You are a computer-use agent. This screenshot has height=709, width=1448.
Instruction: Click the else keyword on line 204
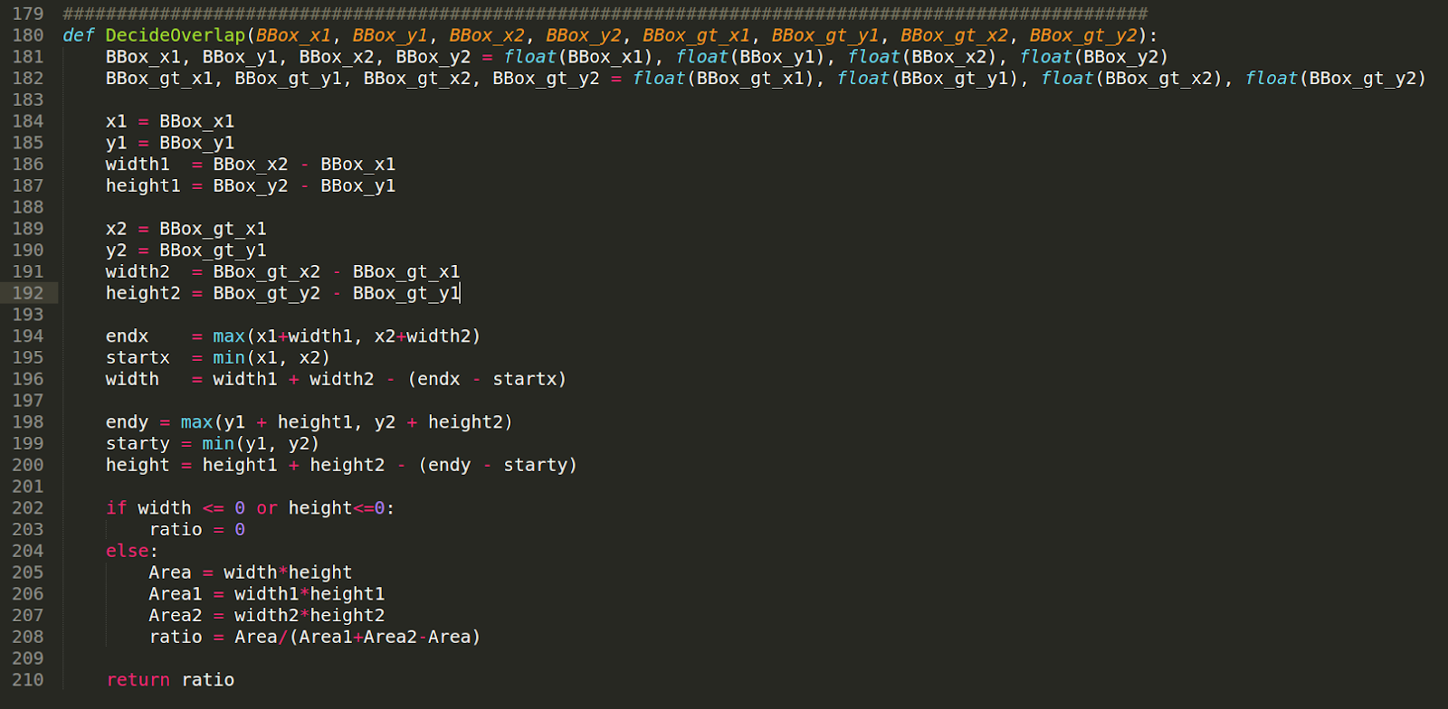coord(127,551)
